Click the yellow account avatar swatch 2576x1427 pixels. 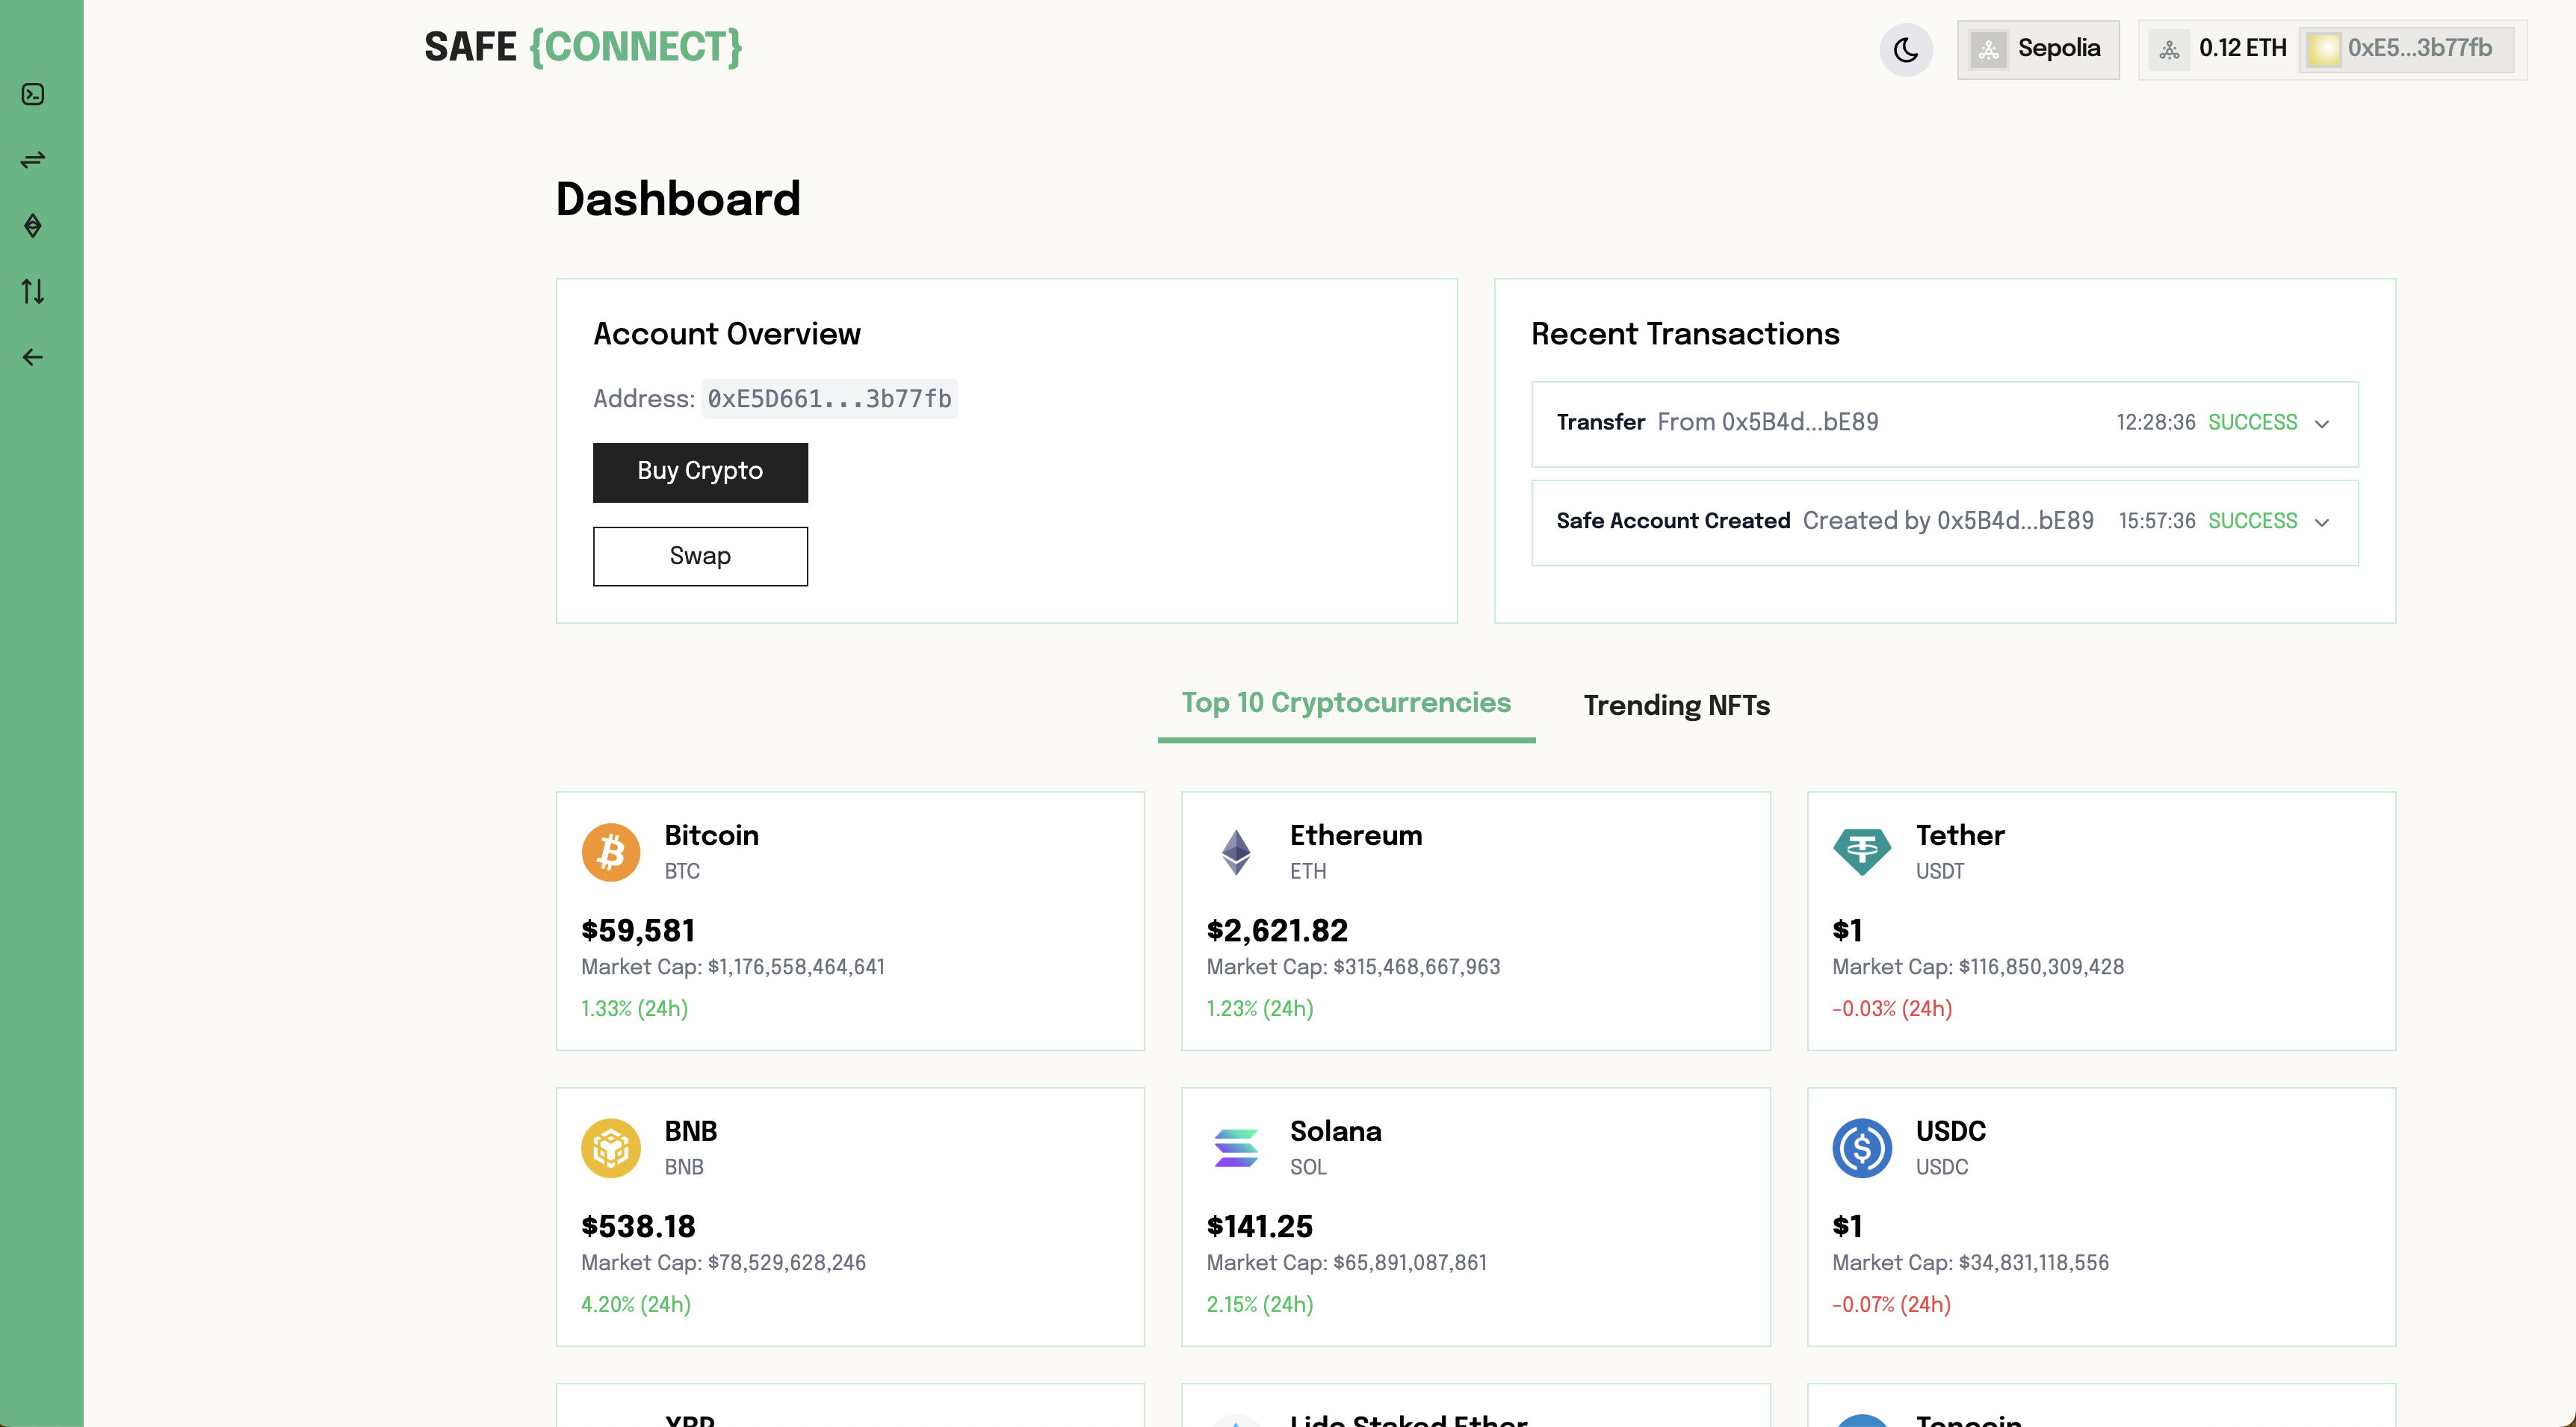[x=2324, y=49]
